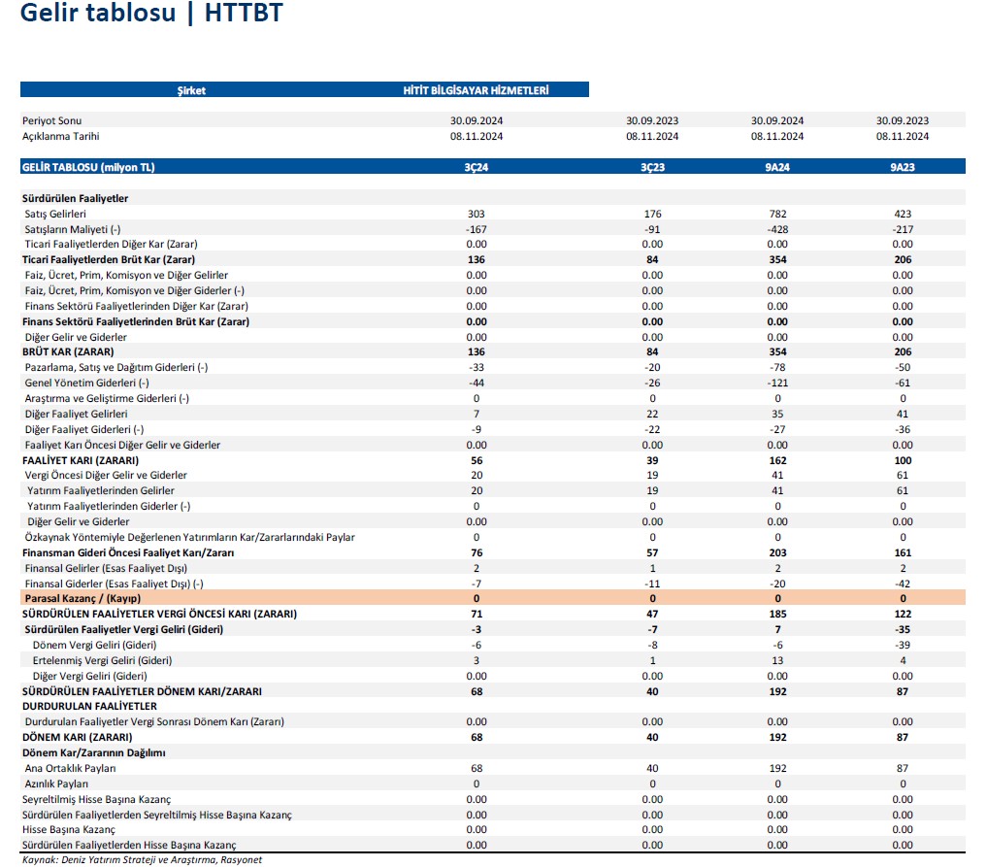
Task: Click the highlighted 'Parasal Kazanç / (Kayıp)' row label
Action: coord(84,599)
